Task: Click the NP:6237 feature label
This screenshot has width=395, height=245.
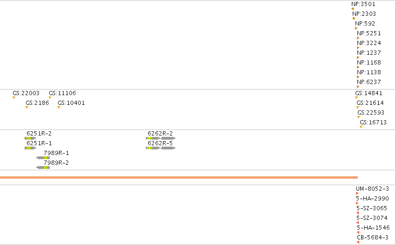Action: (369, 82)
